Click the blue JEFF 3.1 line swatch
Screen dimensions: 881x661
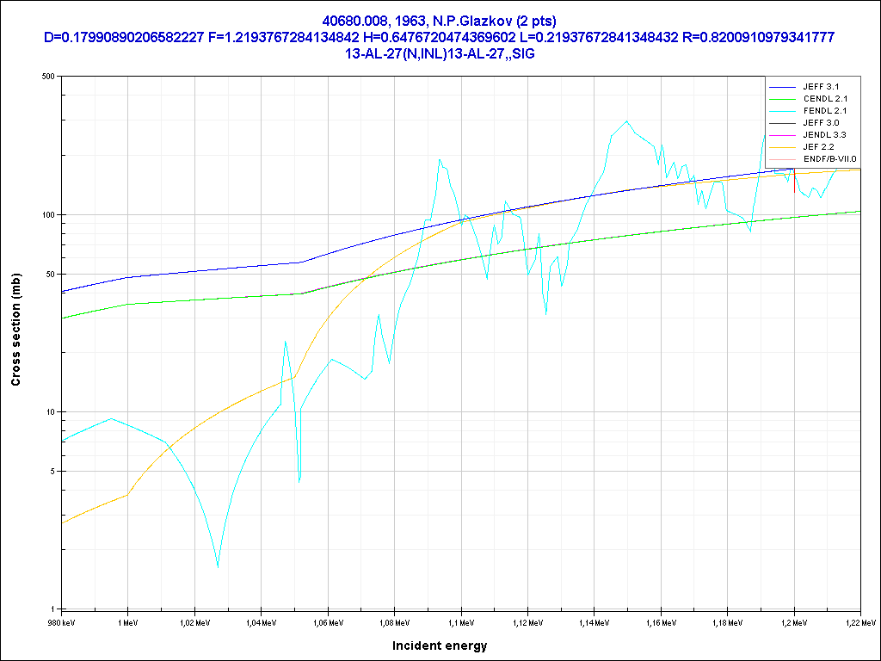[782, 88]
